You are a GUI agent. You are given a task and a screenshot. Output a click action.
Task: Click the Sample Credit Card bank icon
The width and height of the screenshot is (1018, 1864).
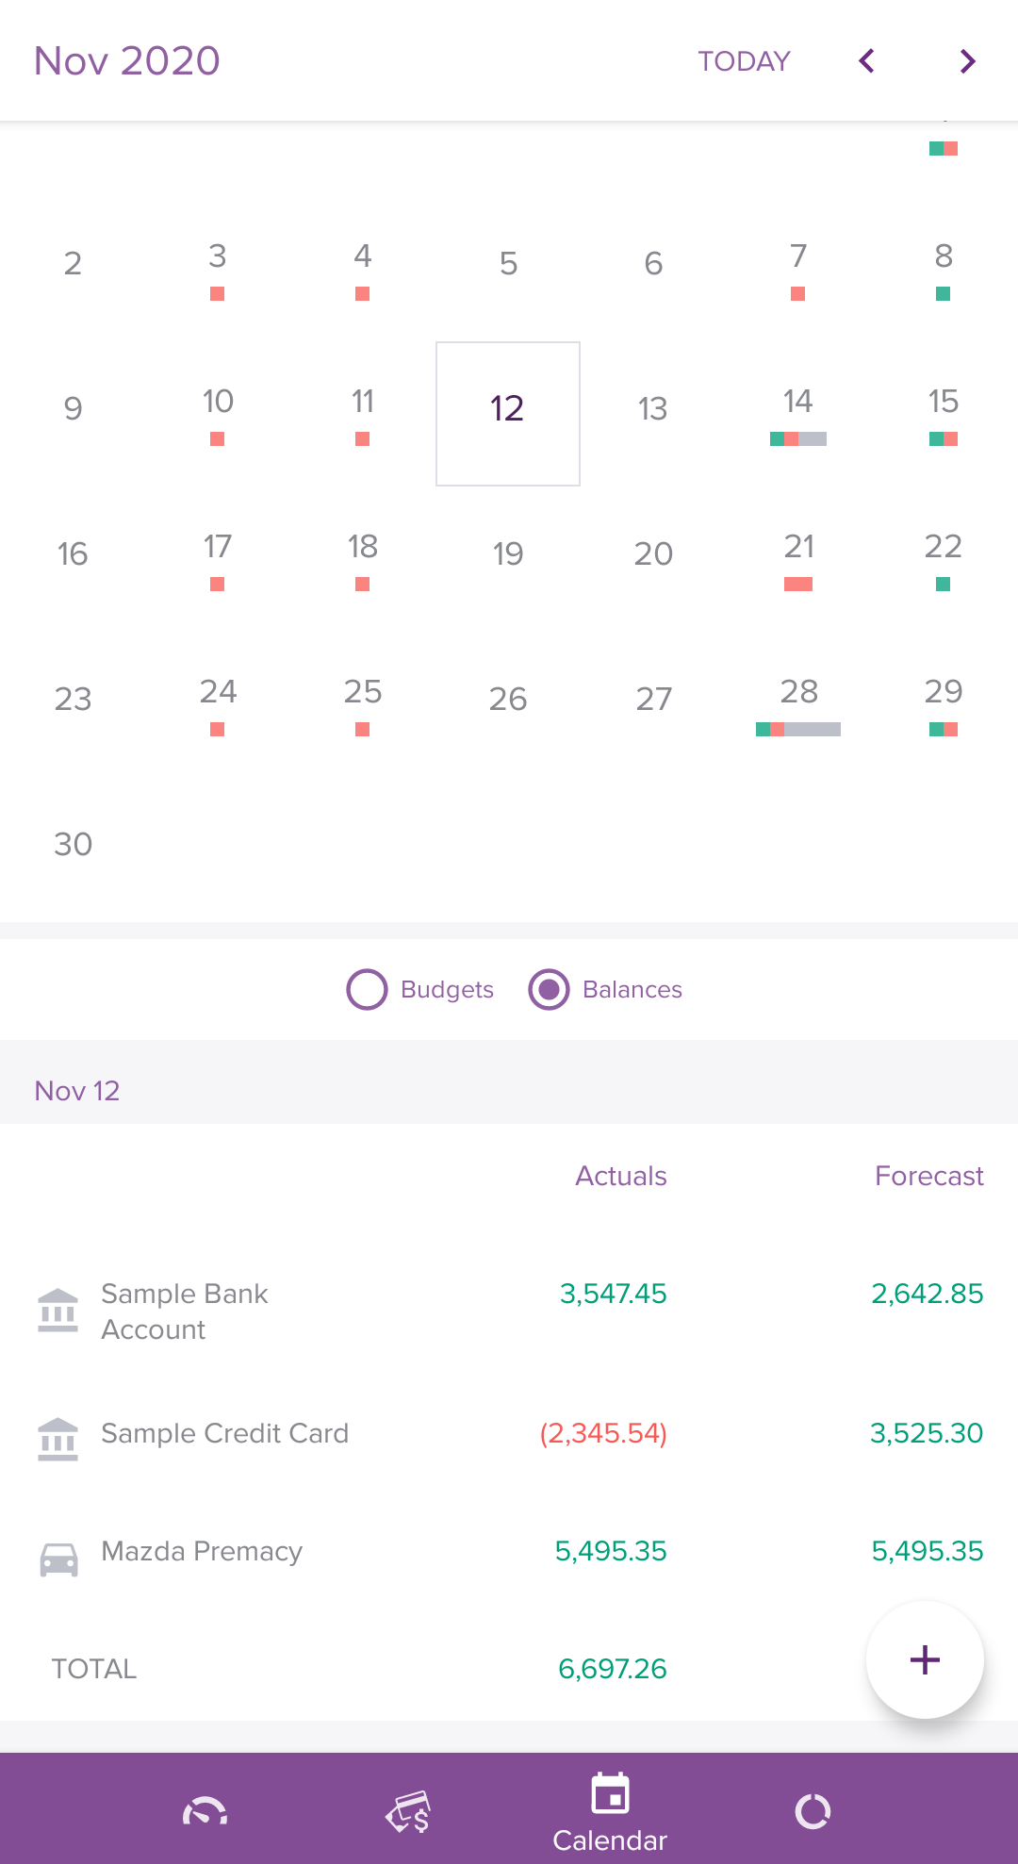[x=58, y=1439]
